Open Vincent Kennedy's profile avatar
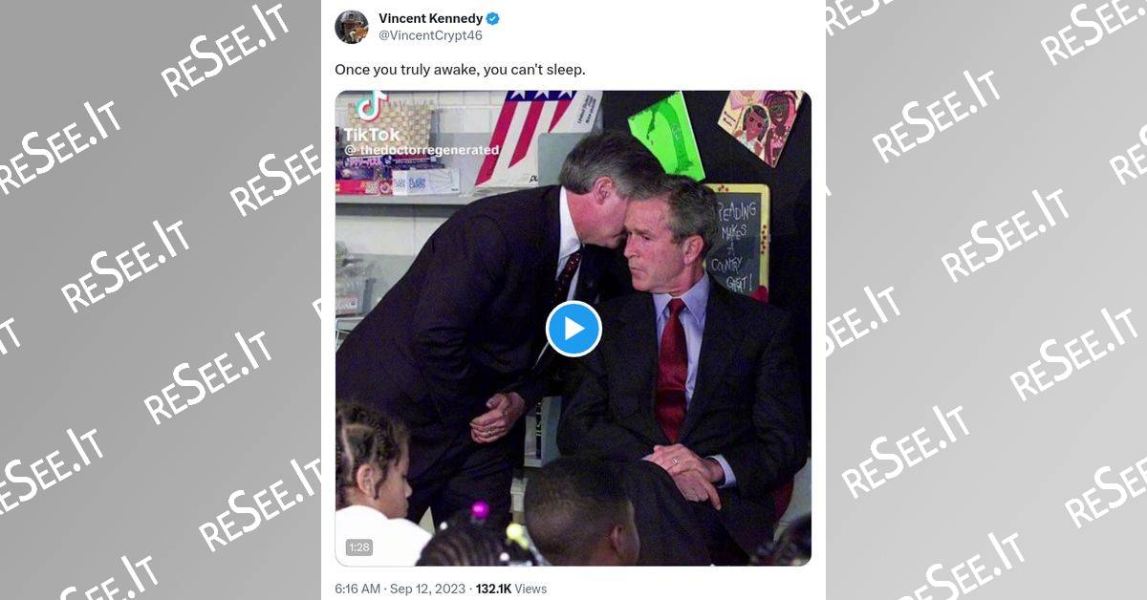The height and width of the screenshot is (600, 1147). point(352,27)
